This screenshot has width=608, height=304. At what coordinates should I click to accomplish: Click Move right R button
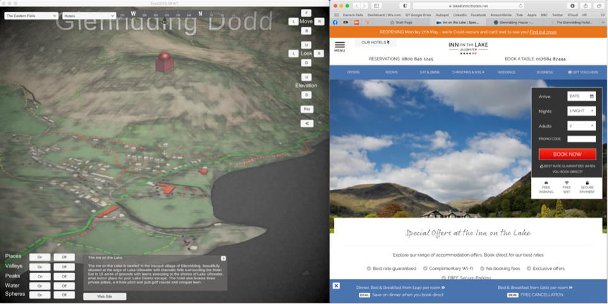click(319, 21)
